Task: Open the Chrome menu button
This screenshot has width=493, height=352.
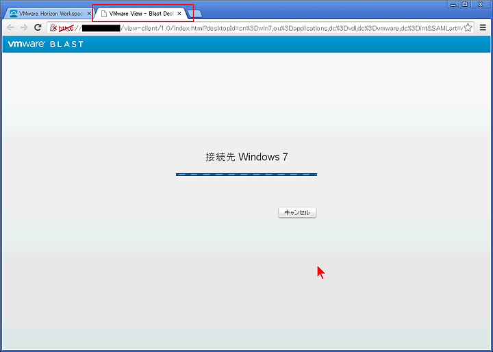Action: pyautogui.click(x=483, y=27)
